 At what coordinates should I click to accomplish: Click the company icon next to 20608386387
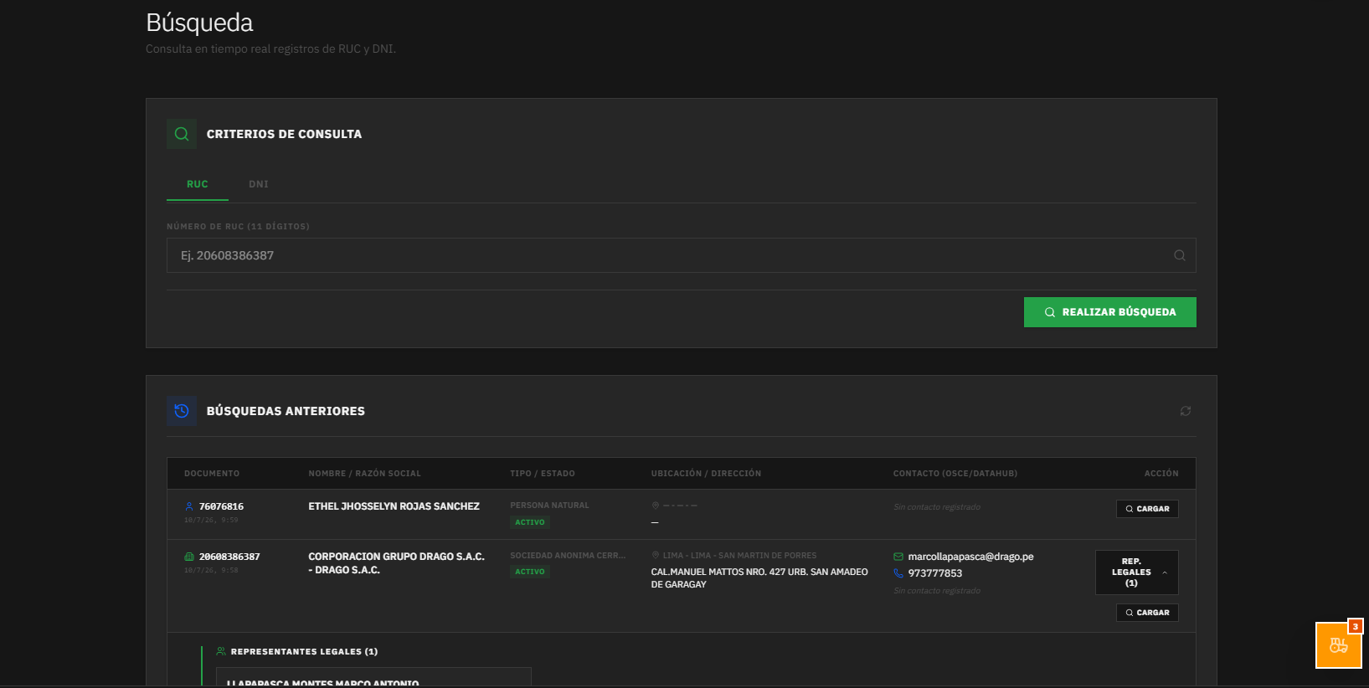point(189,557)
